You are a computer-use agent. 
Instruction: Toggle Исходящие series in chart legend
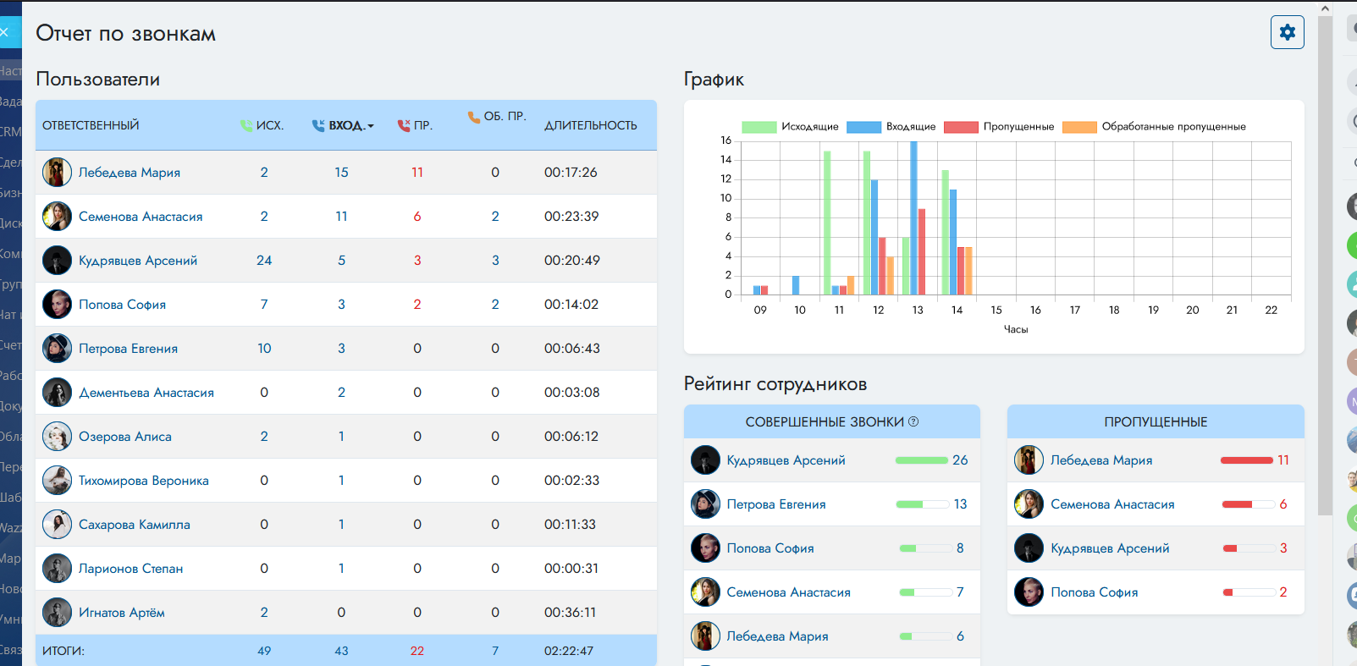pyautogui.click(x=758, y=127)
